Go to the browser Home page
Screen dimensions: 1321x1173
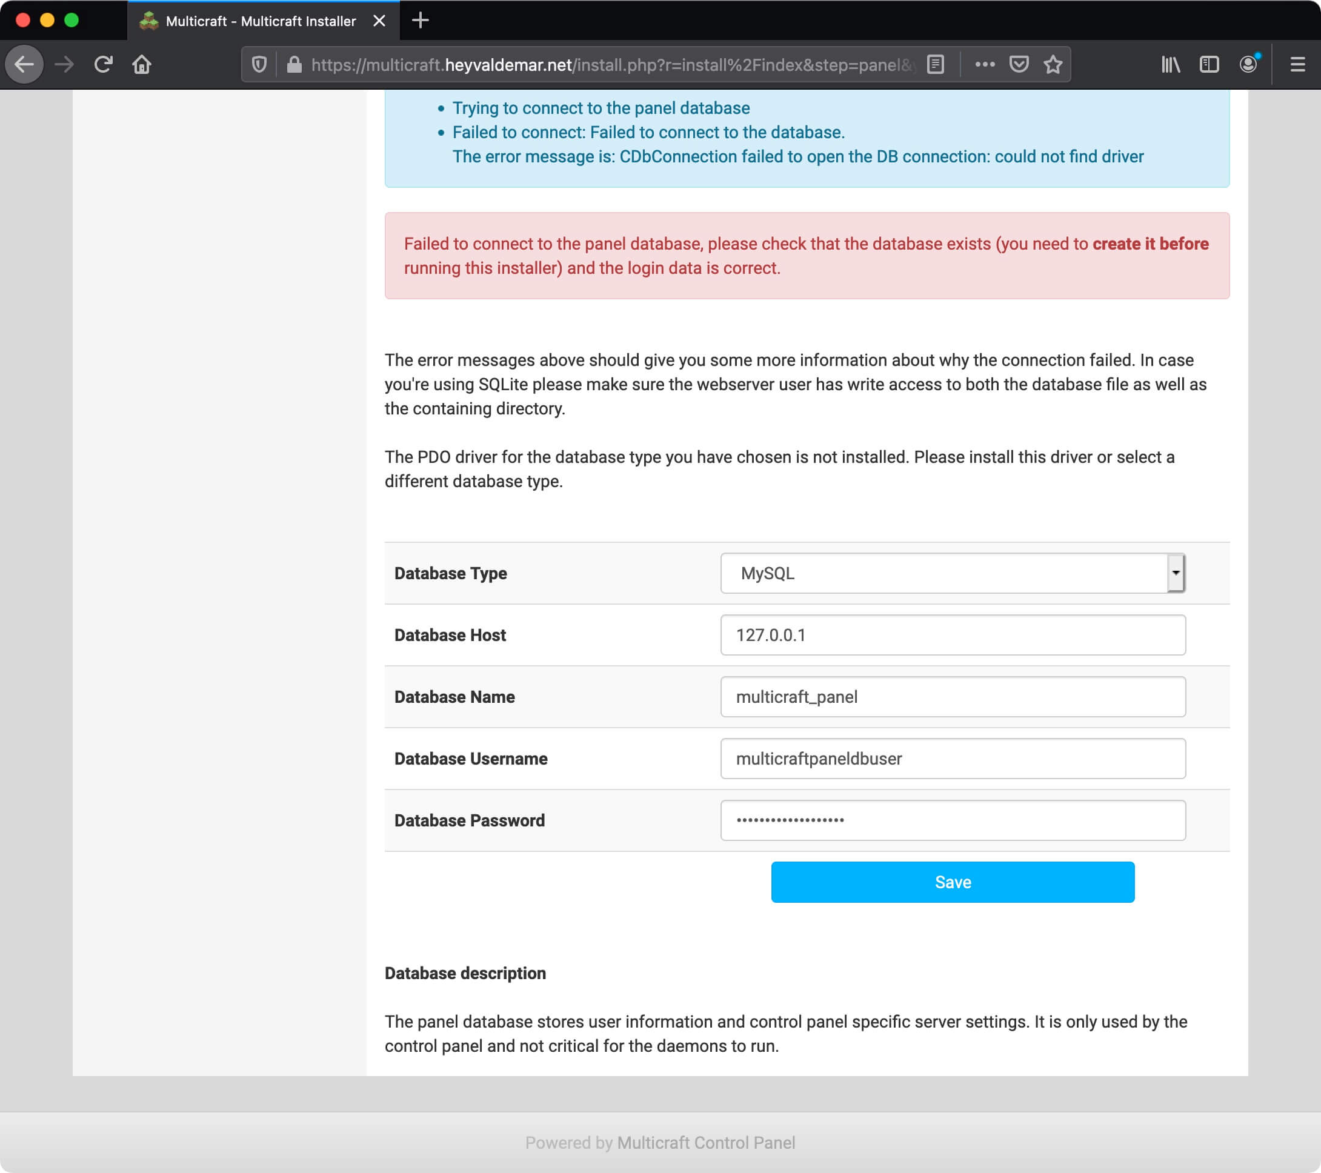point(142,65)
